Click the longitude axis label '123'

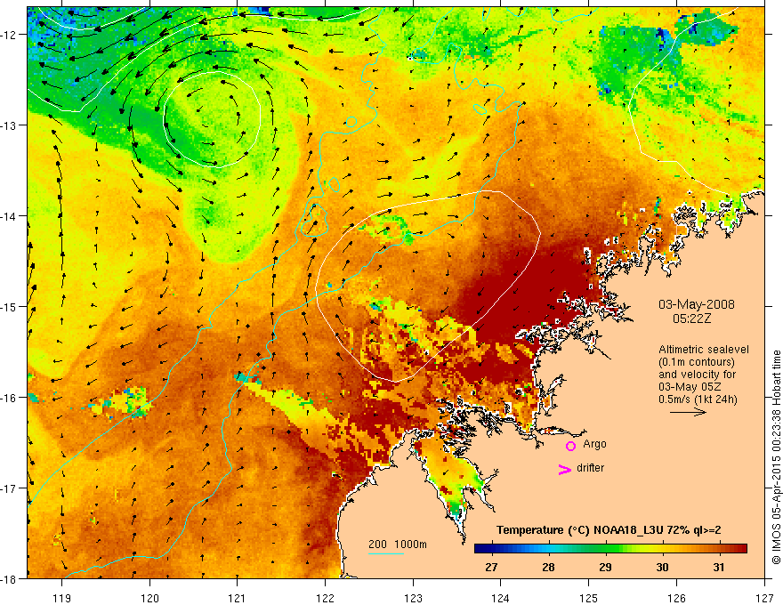coord(413,598)
